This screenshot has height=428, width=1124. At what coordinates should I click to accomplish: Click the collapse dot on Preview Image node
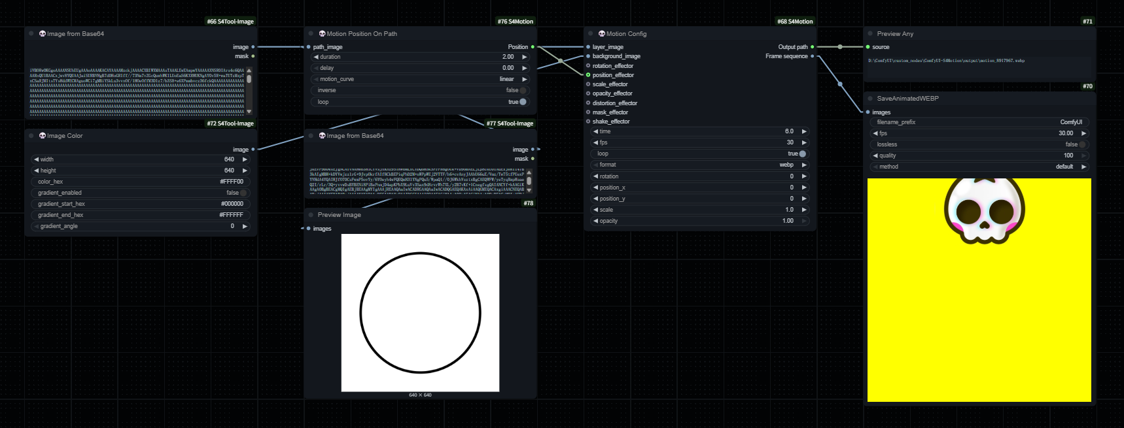pyautogui.click(x=311, y=214)
